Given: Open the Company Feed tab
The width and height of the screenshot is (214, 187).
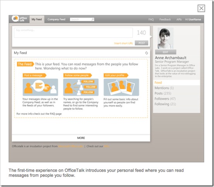Looking at the screenshot, I should pyautogui.click(x=56, y=19).
